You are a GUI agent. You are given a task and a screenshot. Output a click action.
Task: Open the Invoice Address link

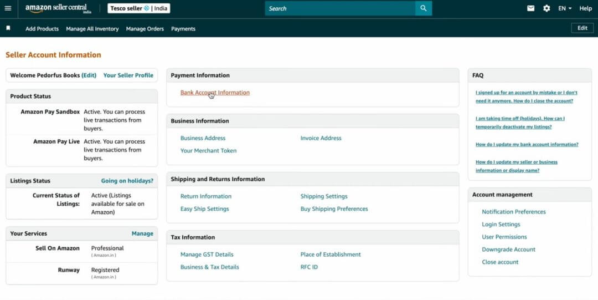pos(321,138)
